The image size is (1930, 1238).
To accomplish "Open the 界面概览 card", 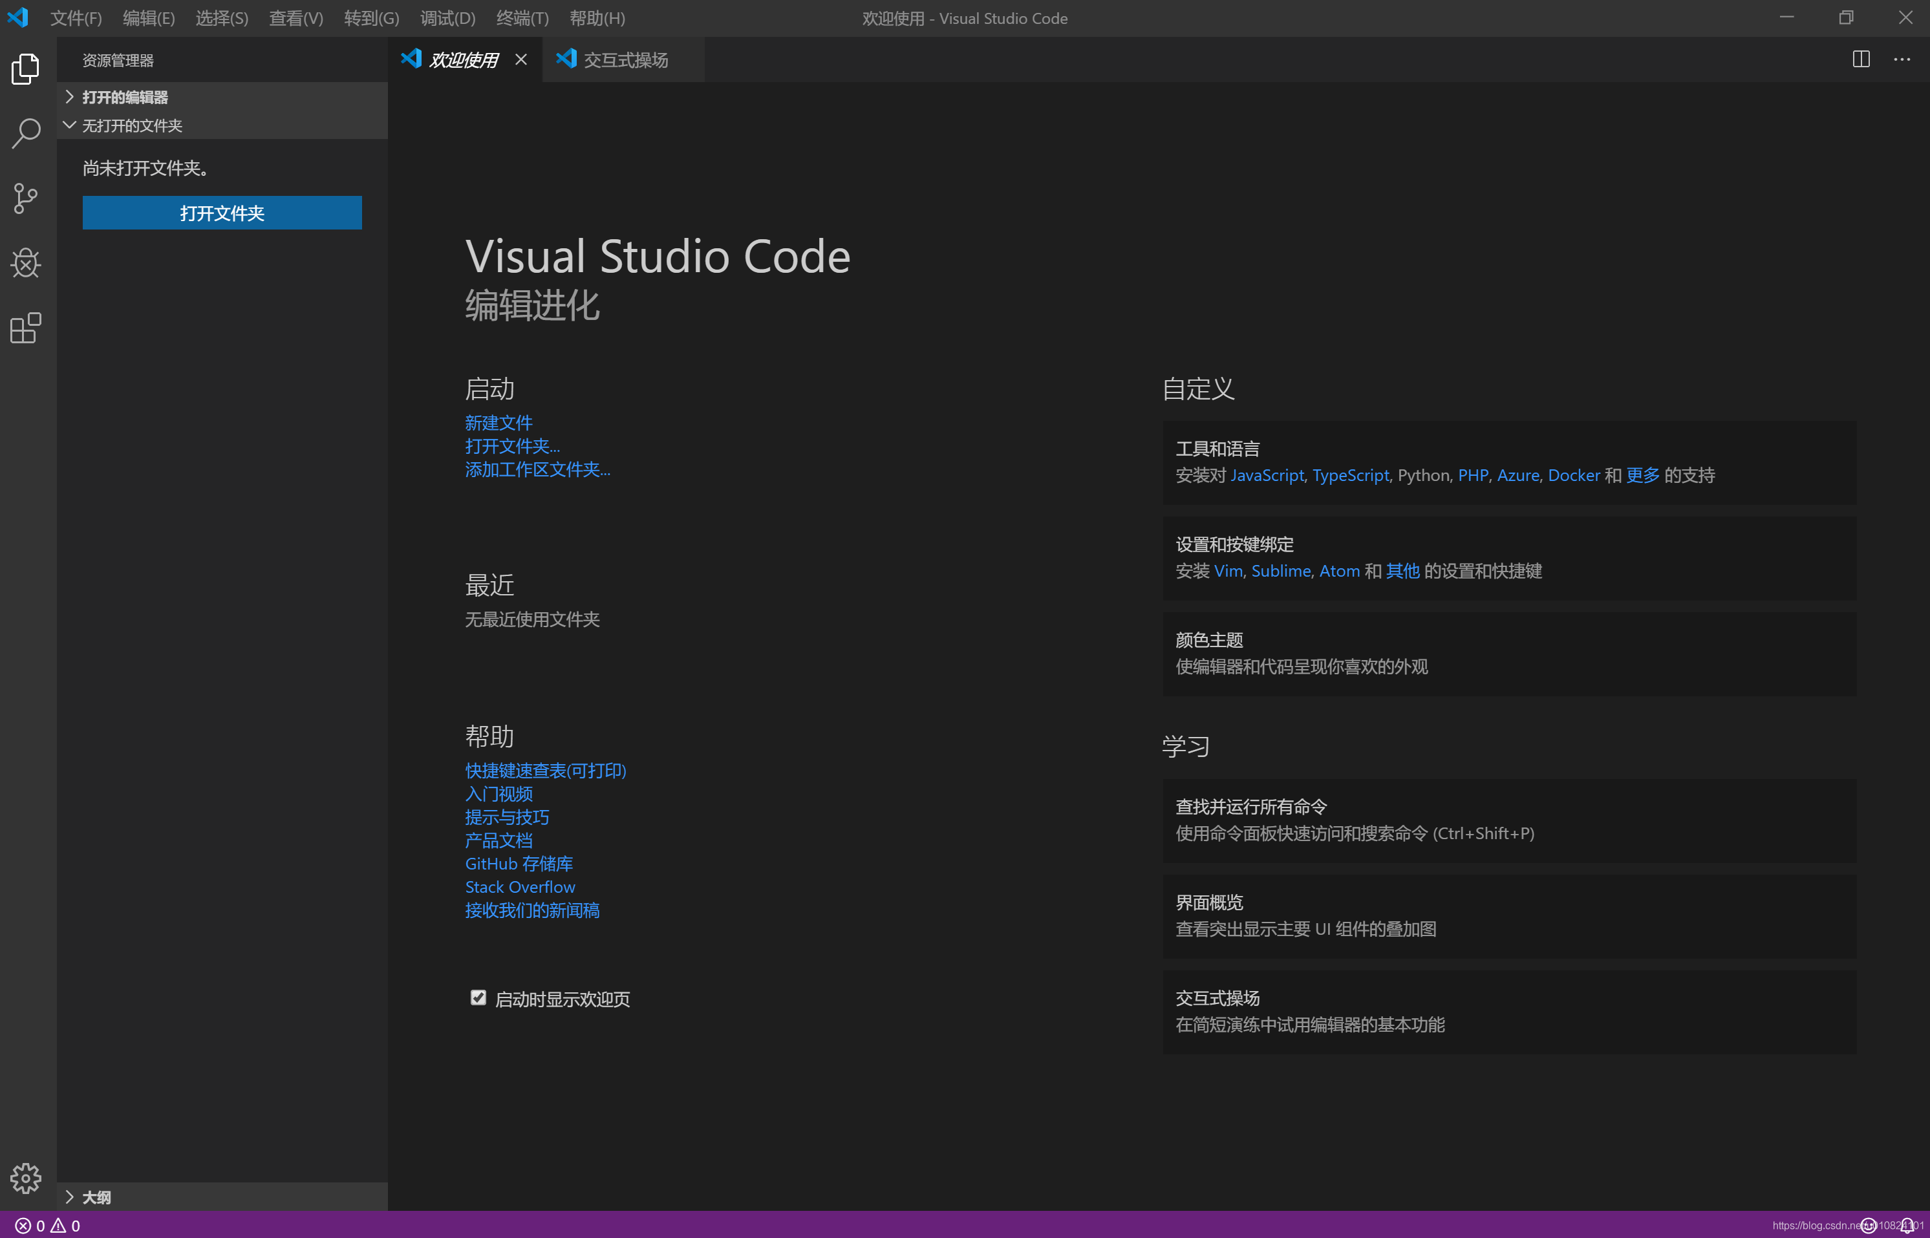I will tap(1509, 915).
